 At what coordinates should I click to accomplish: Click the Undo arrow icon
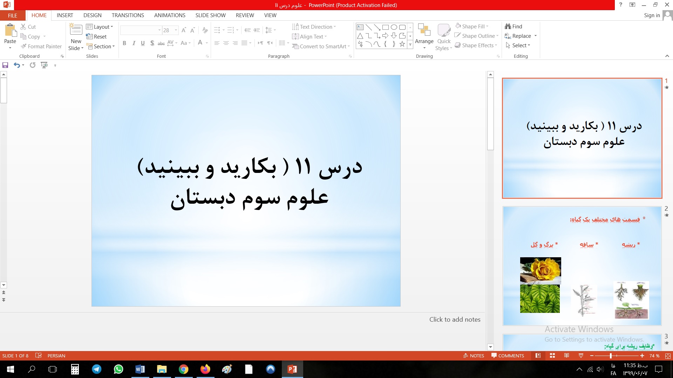[16, 65]
